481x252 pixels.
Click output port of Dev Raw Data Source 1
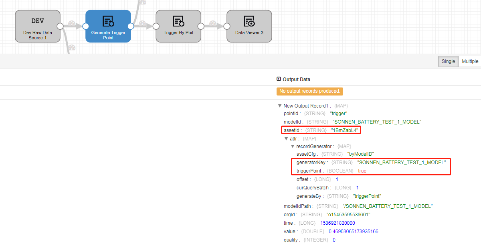tap(60, 26)
